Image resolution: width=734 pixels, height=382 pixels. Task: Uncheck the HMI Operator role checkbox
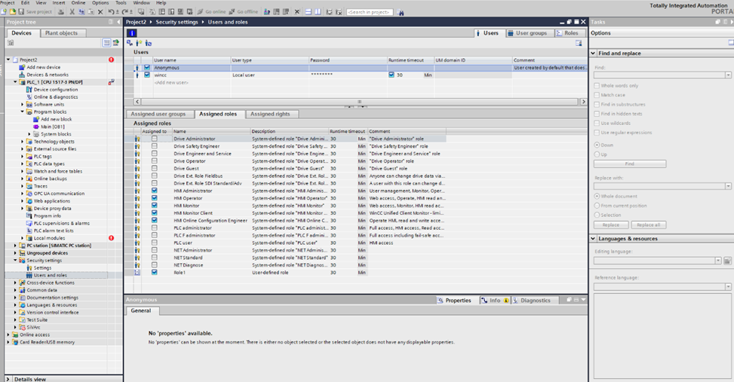point(154,197)
